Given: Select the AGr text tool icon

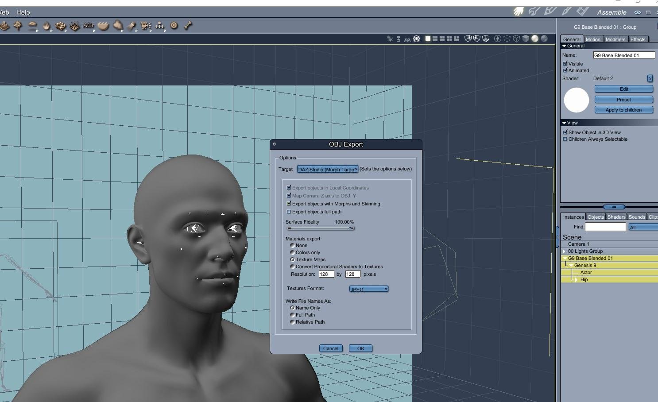Looking at the screenshot, I should pos(89,26).
